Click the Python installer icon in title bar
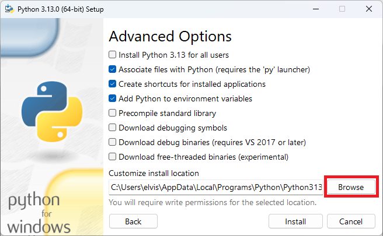Screen dimensions: 383x236 tap(9, 9)
